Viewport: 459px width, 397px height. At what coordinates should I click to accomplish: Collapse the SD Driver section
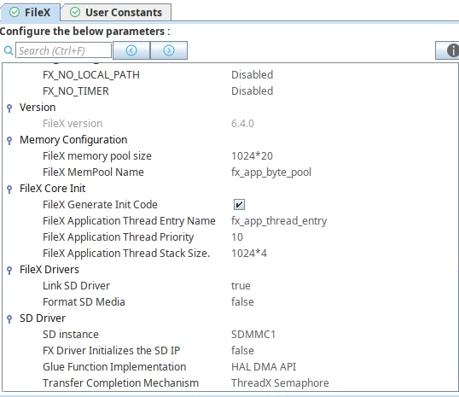(9, 318)
